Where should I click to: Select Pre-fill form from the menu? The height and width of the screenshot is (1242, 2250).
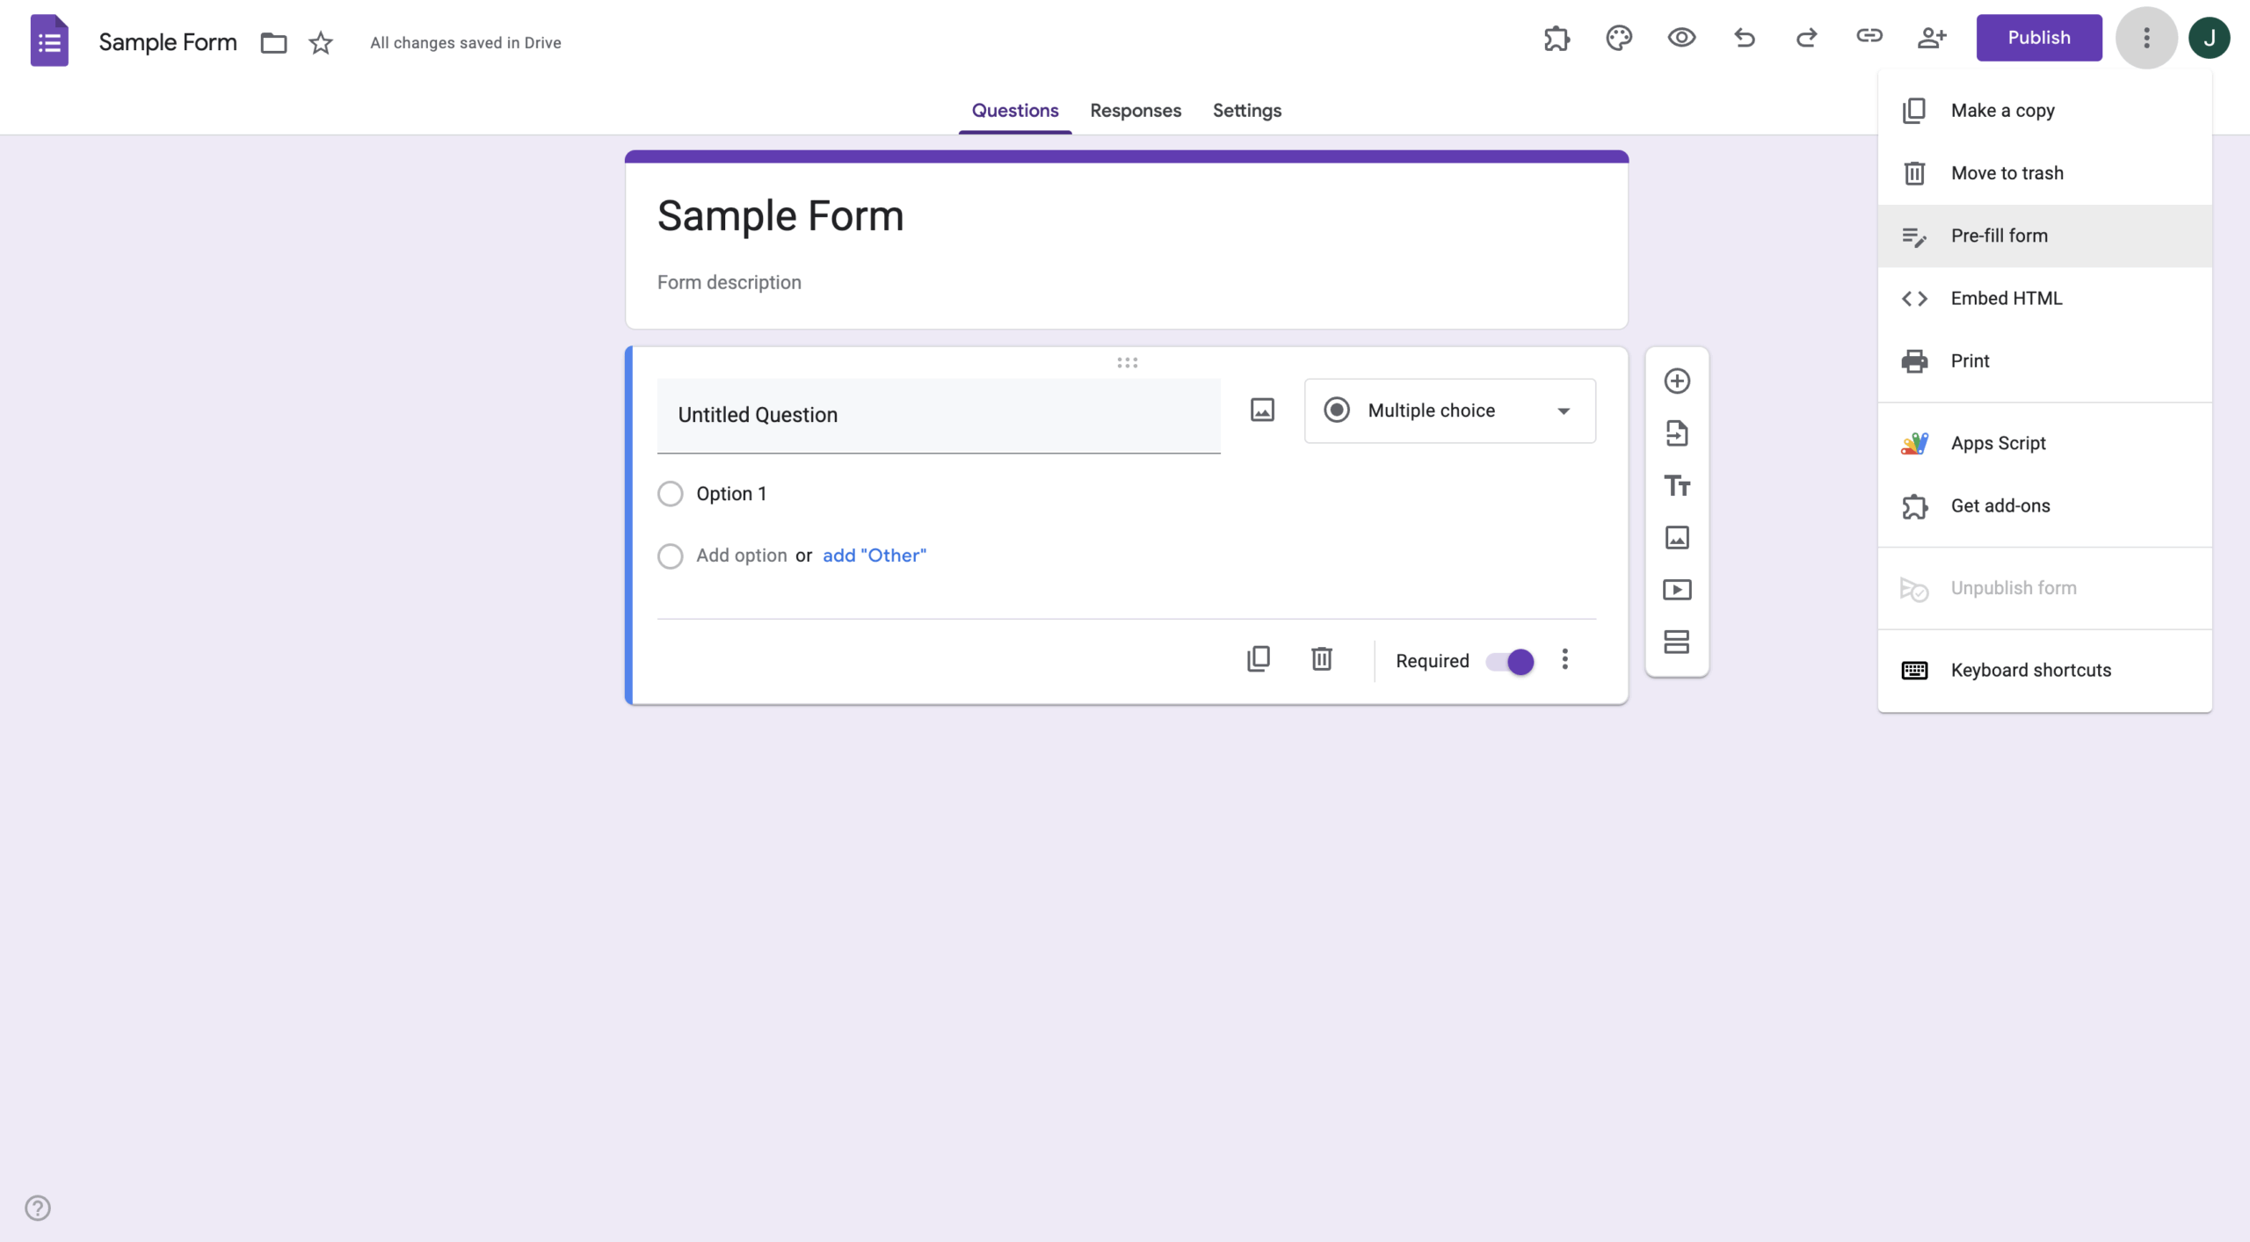tap(1999, 235)
